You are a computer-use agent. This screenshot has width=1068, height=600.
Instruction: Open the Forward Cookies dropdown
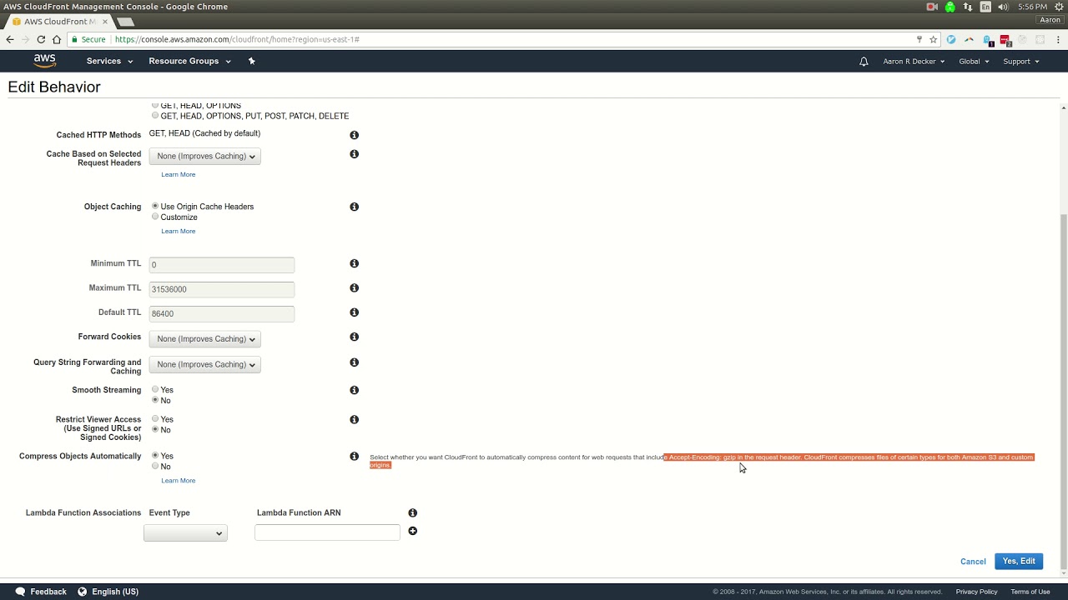coord(205,339)
